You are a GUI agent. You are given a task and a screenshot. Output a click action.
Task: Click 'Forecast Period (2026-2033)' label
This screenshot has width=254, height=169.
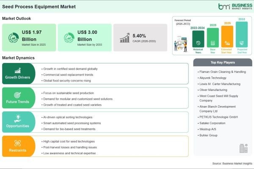(183, 22)
